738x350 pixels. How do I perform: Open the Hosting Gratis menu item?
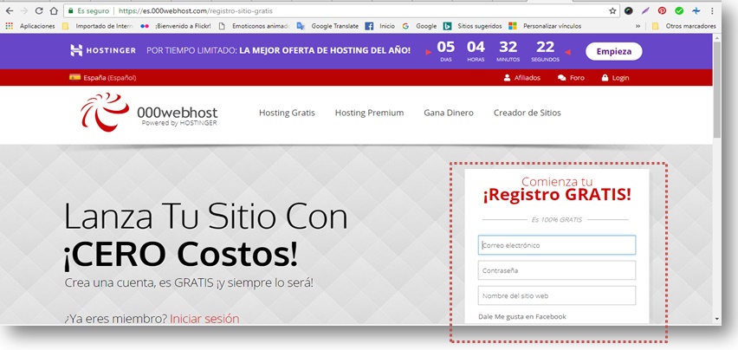pyautogui.click(x=287, y=113)
